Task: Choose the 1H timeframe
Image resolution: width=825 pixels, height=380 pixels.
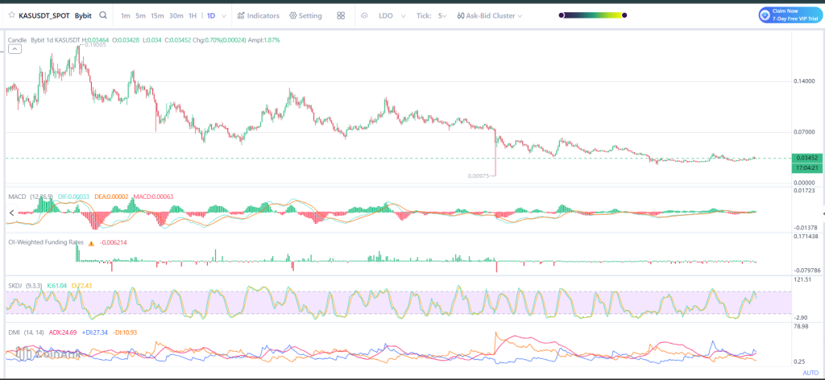Action: (192, 15)
